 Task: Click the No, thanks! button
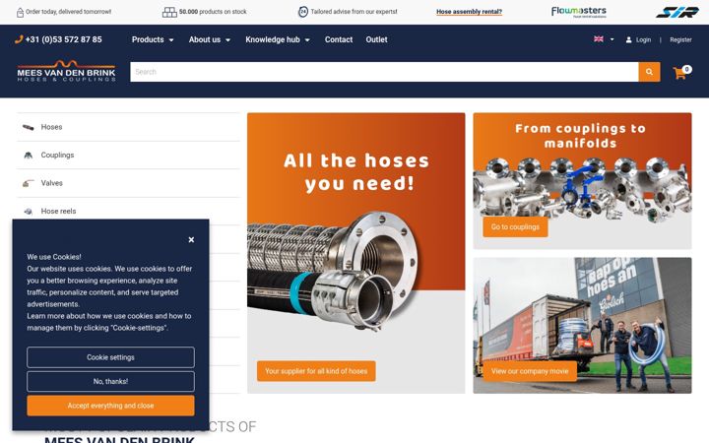coord(110,382)
